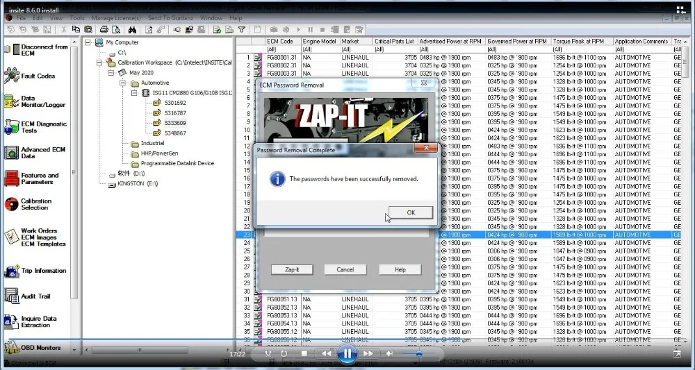Open the Tools menu
The height and width of the screenshot is (370, 695).
click(77, 18)
